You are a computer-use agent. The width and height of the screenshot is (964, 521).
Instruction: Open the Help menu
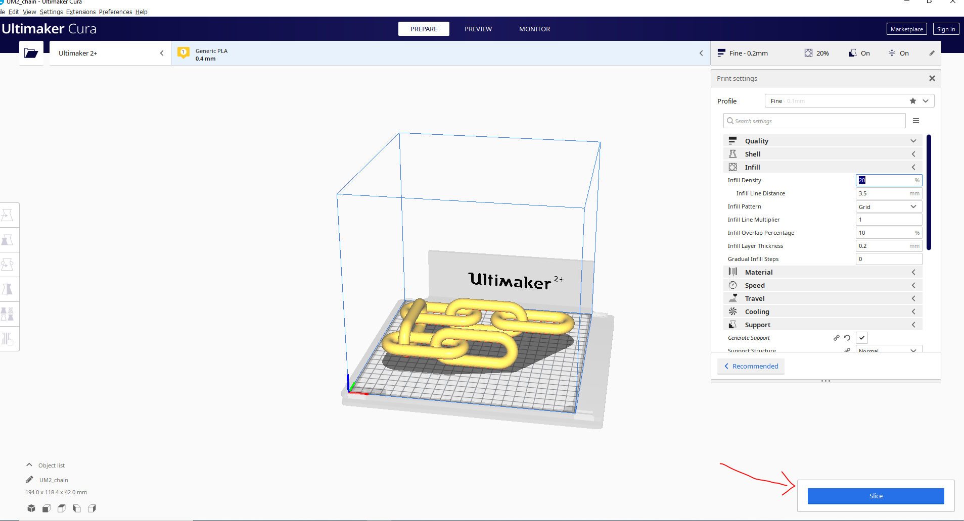coord(142,12)
